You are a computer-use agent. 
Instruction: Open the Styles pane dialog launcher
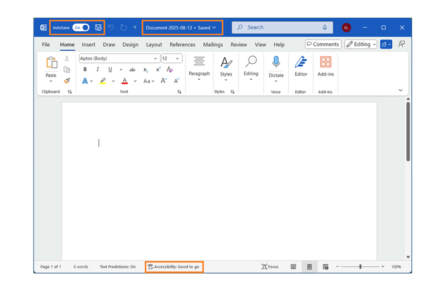233,92
